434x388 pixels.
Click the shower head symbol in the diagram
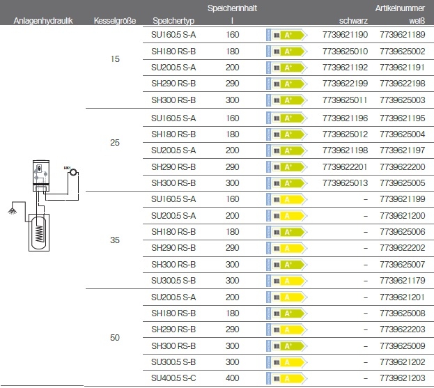pos(10,208)
